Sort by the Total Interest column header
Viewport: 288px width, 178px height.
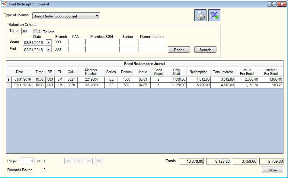click(223, 72)
